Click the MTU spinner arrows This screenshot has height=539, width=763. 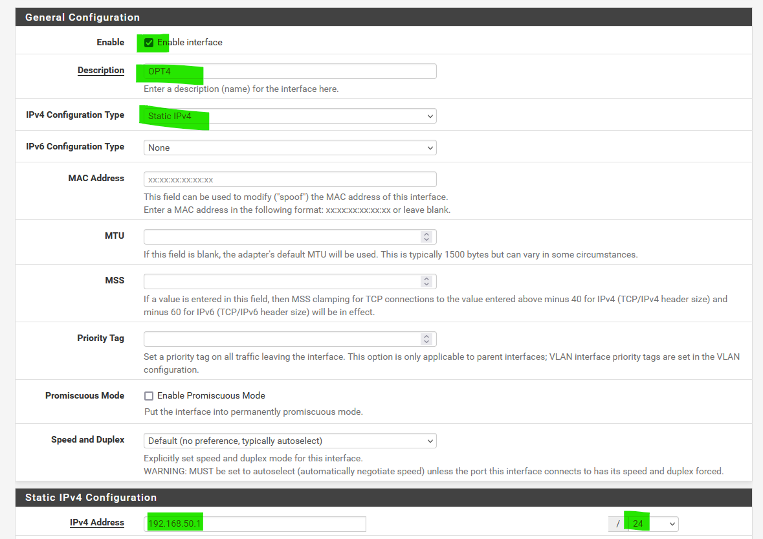coord(426,237)
